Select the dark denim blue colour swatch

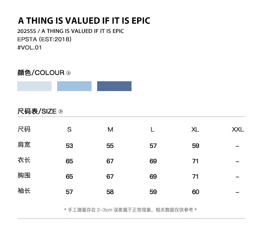pos(114,86)
